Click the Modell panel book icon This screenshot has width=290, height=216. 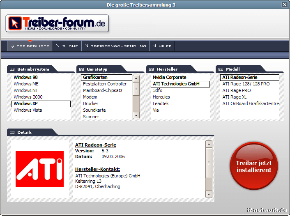pos(221,69)
